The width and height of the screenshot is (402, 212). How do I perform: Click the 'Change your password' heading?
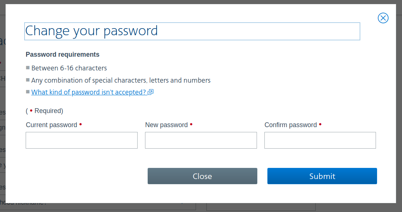click(x=91, y=31)
